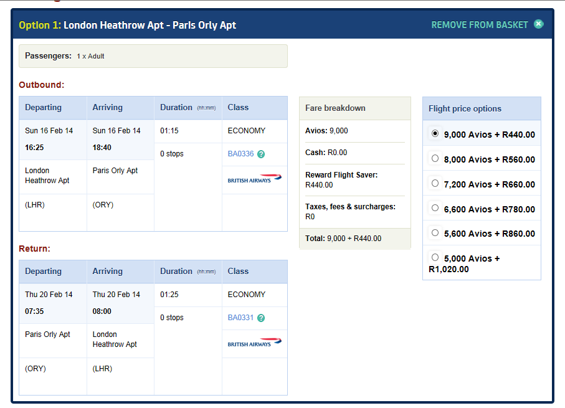Click the Outbound table's Class column header
The image size is (565, 408).
(x=255, y=108)
